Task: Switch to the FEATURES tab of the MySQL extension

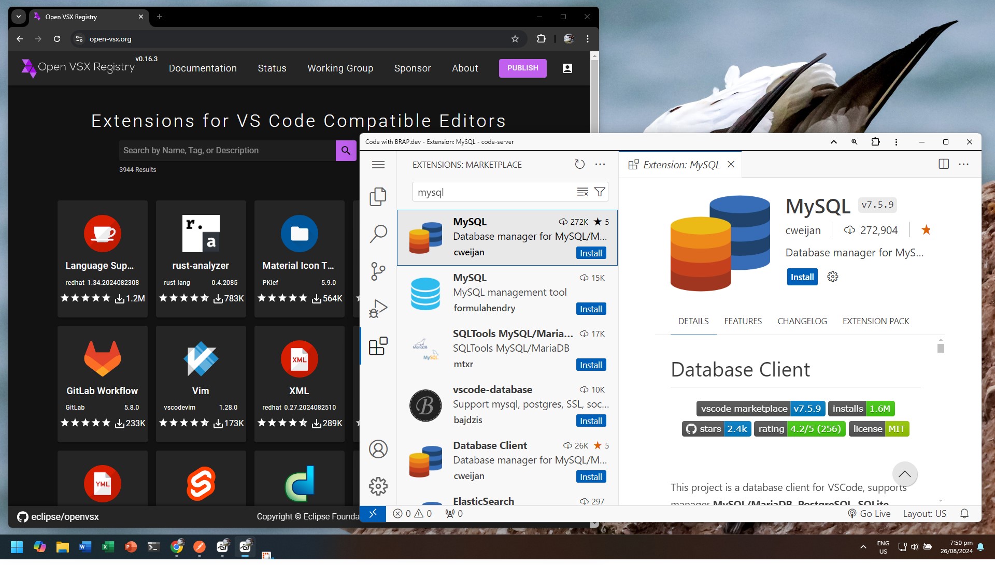Action: (743, 321)
